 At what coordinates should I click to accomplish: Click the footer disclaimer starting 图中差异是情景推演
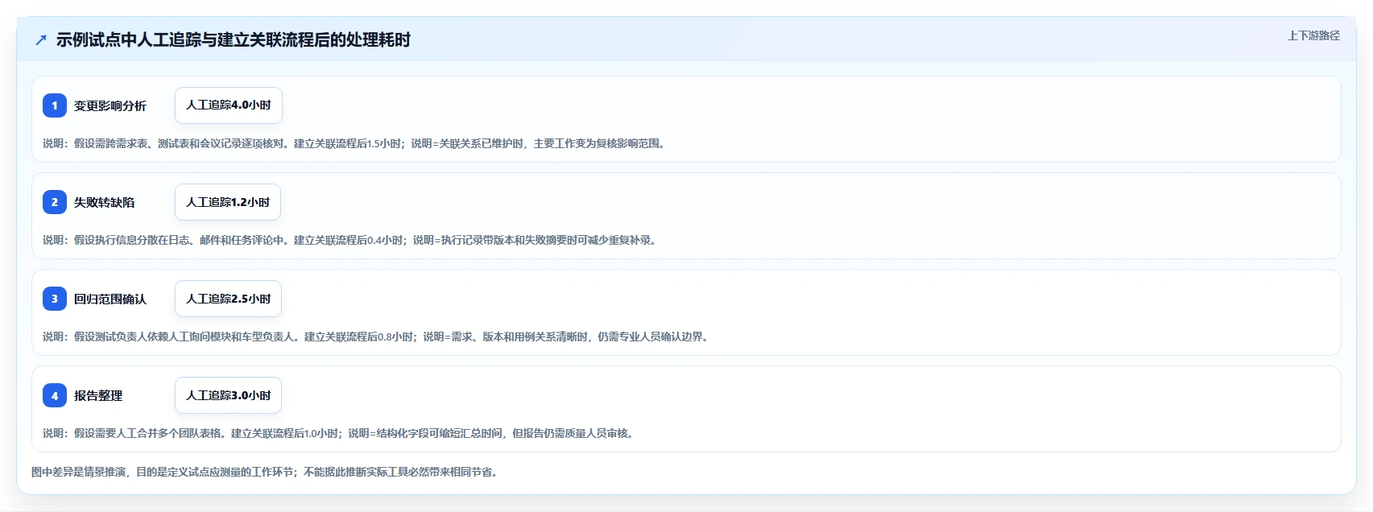(267, 472)
